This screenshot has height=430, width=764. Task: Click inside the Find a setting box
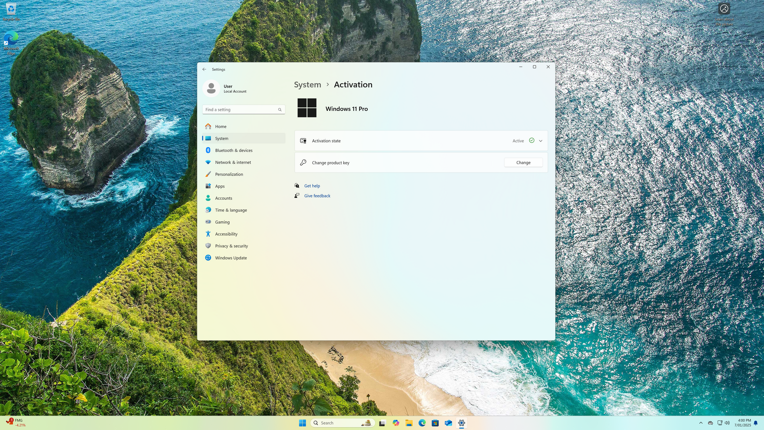pyautogui.click(x=244, y=110)
